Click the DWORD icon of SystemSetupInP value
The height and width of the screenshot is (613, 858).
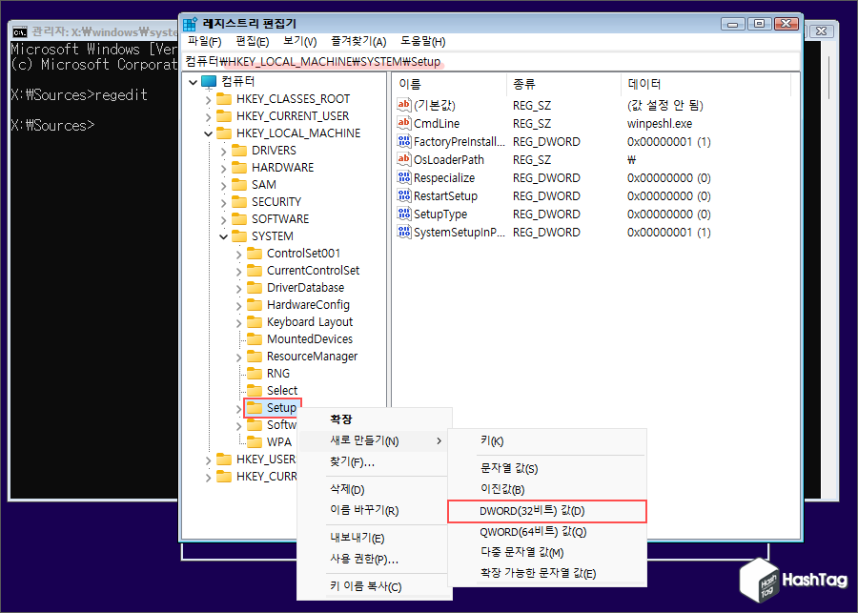(x=404, y=232)
